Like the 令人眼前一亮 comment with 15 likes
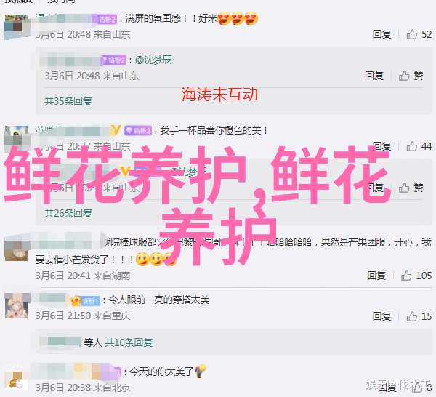 pyautogui.click(x=412, y=316)
